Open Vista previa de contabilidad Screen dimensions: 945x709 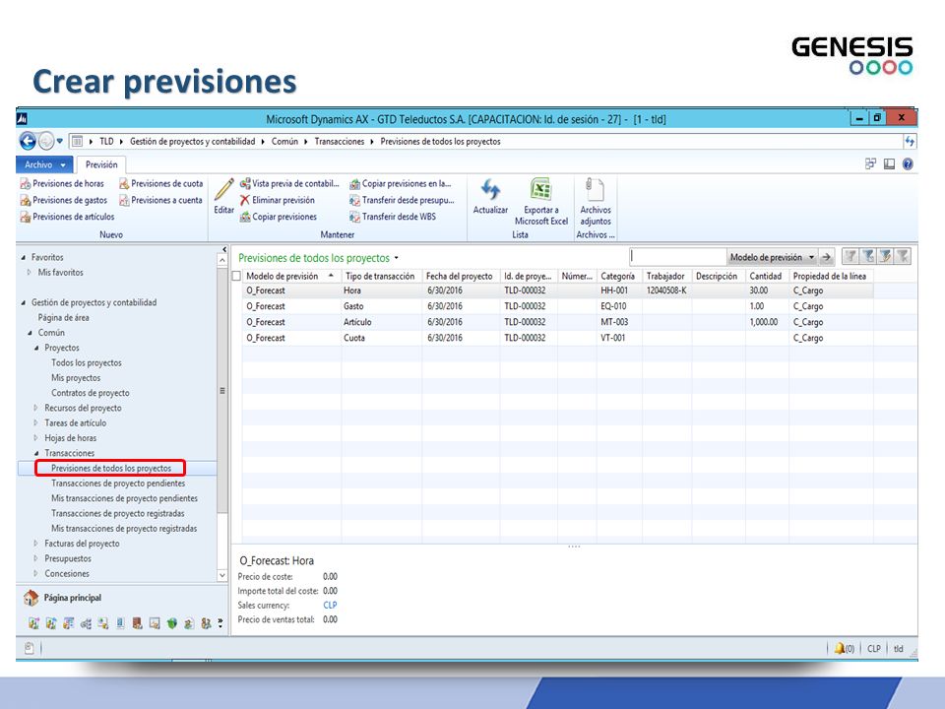(x=289, y=183)
